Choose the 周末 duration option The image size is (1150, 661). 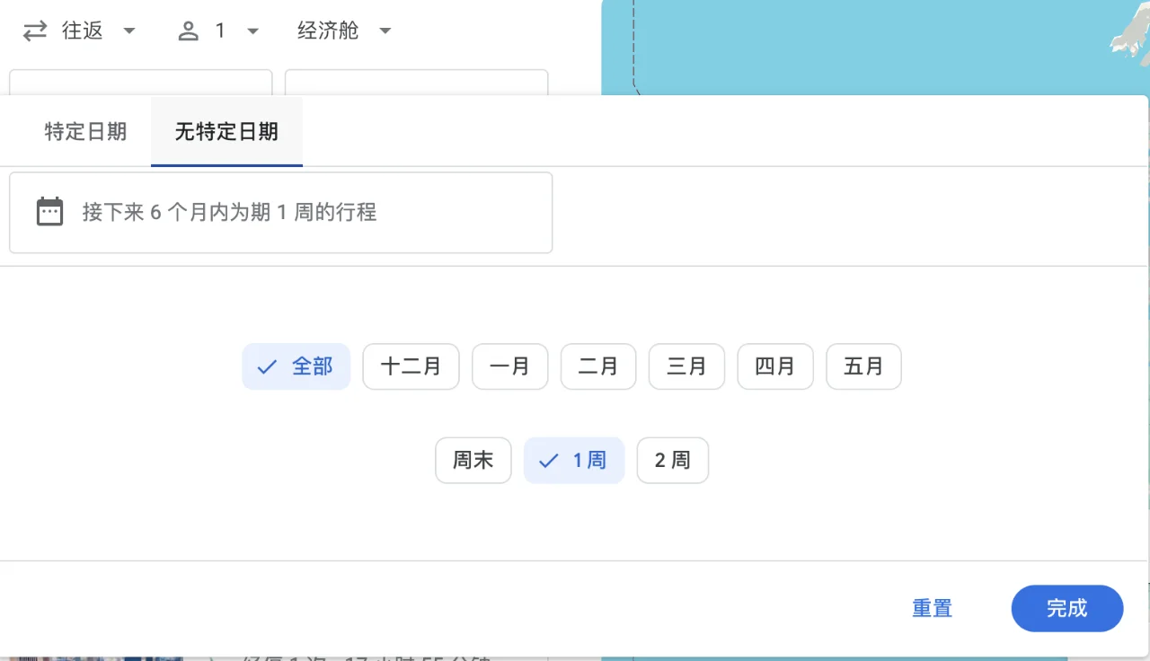pyautogui.click(x=473, y=460)
